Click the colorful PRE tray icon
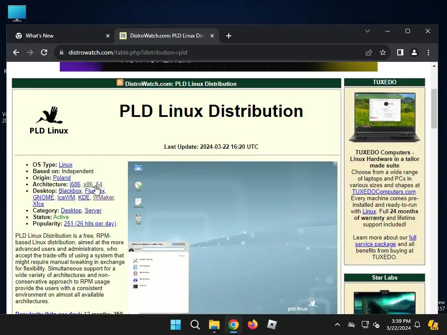The image size is (447, 335). point(433,325)
